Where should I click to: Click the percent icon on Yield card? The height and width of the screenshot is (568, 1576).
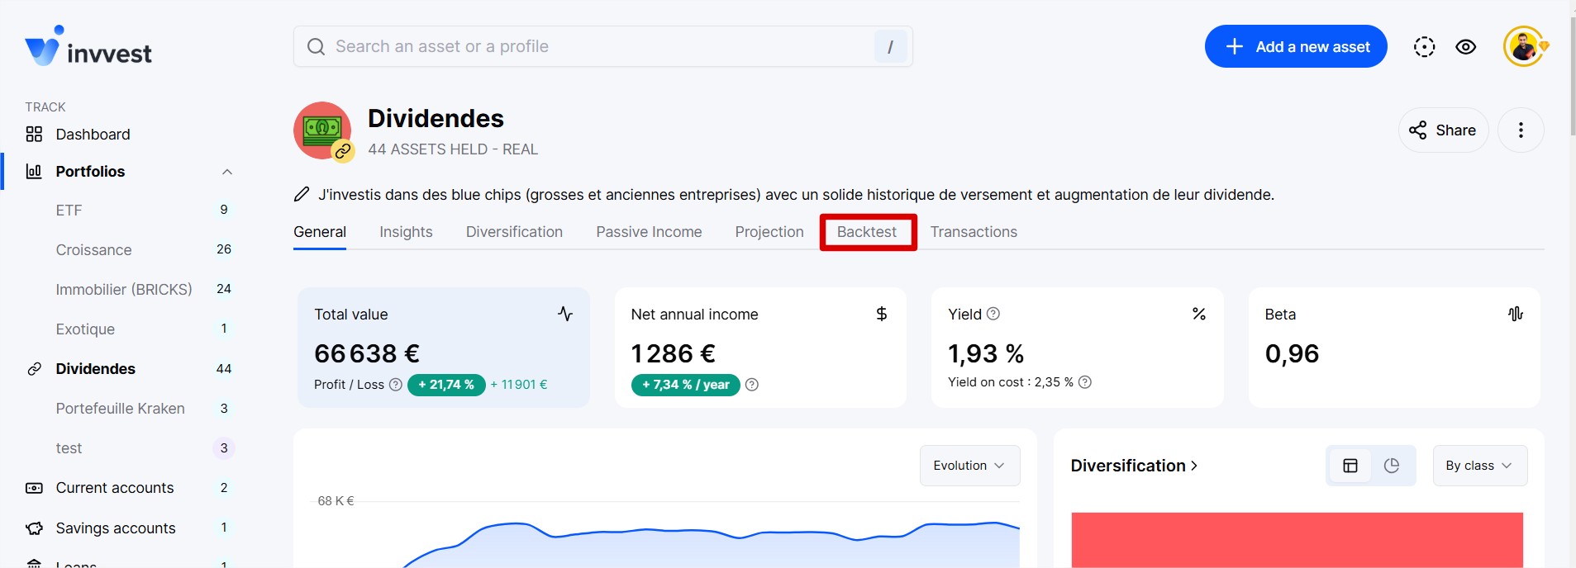(1199, 314)
